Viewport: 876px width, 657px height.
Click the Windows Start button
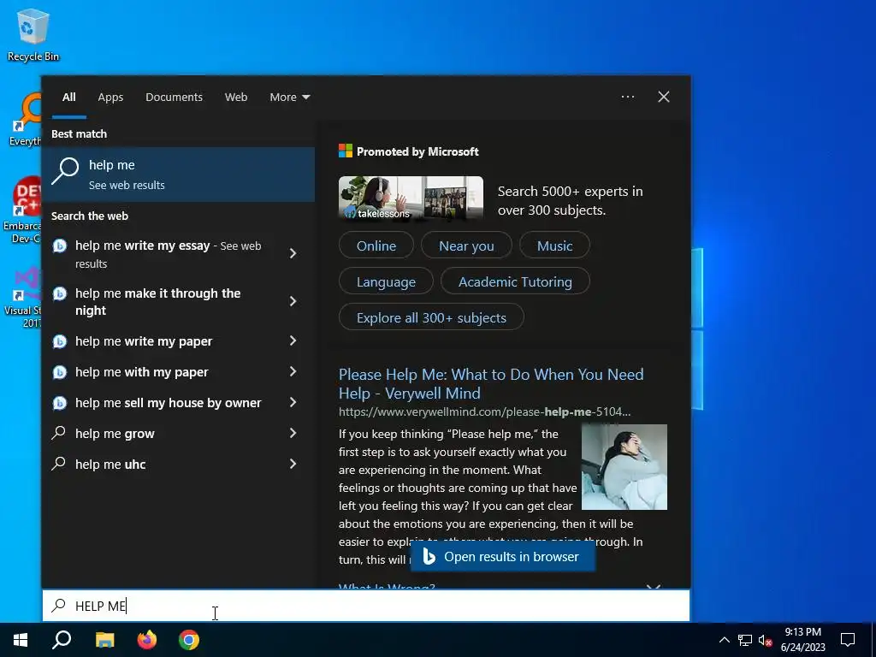click(21, 640)
